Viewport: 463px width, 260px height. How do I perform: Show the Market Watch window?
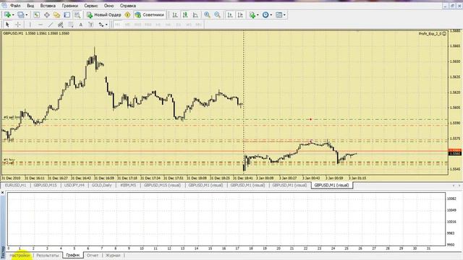click(37, 14)
